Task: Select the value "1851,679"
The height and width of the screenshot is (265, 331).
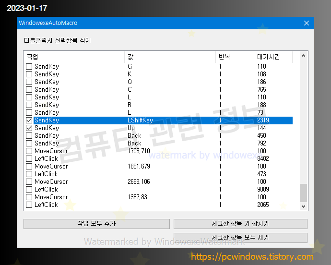Action: pos(139,166)
